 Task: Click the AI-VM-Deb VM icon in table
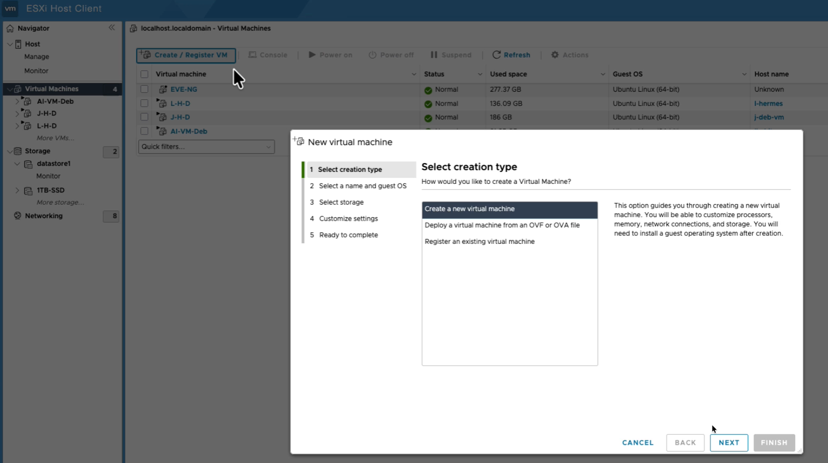click(162, 131)
